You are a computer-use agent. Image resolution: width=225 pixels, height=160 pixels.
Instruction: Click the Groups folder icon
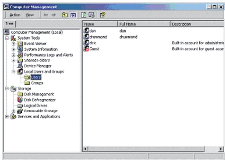pyautogui.click(x=27, y=83)
